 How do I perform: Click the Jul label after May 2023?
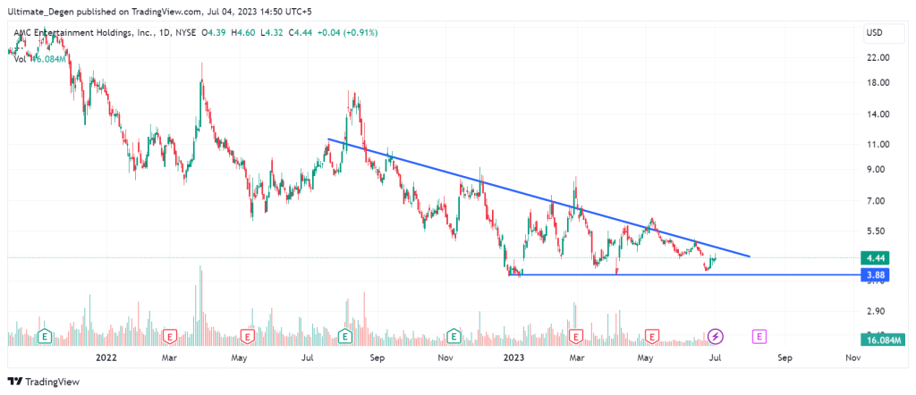(714, 357)
